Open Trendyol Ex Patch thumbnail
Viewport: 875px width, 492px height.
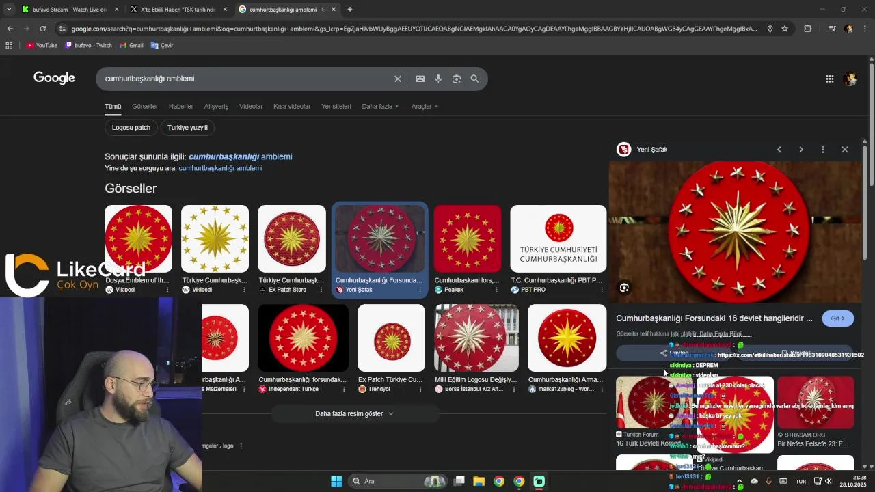click(391, 338)
